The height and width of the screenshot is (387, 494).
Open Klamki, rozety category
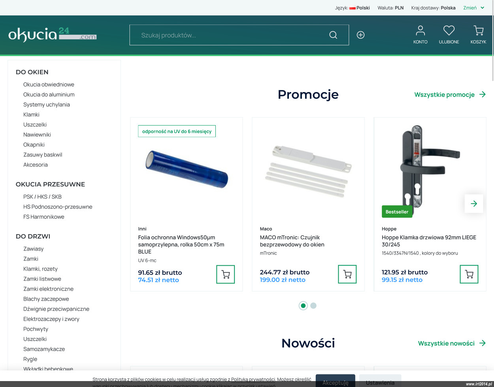40,269
